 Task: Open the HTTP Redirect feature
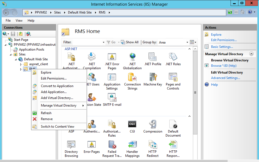(x=153, y=149)
